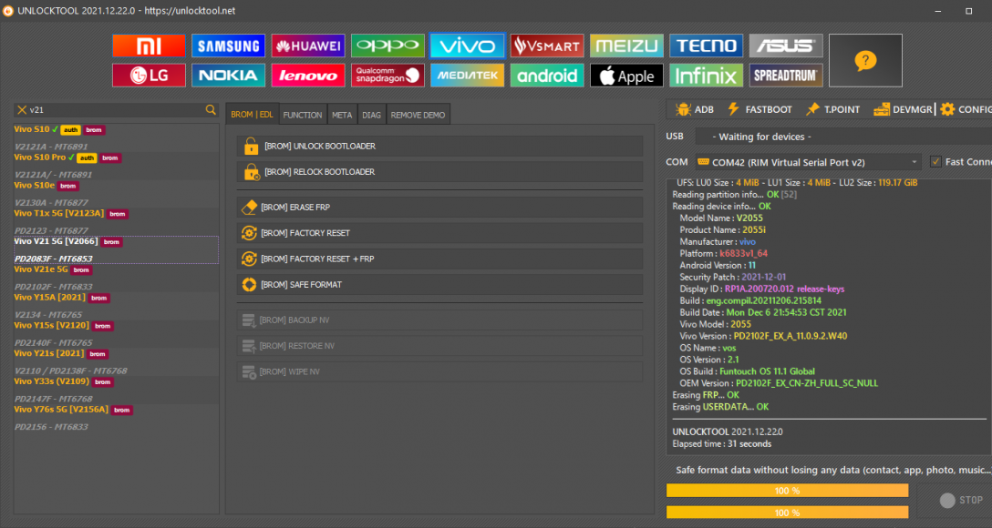Select the LG brand tile

tap(149, 76)
